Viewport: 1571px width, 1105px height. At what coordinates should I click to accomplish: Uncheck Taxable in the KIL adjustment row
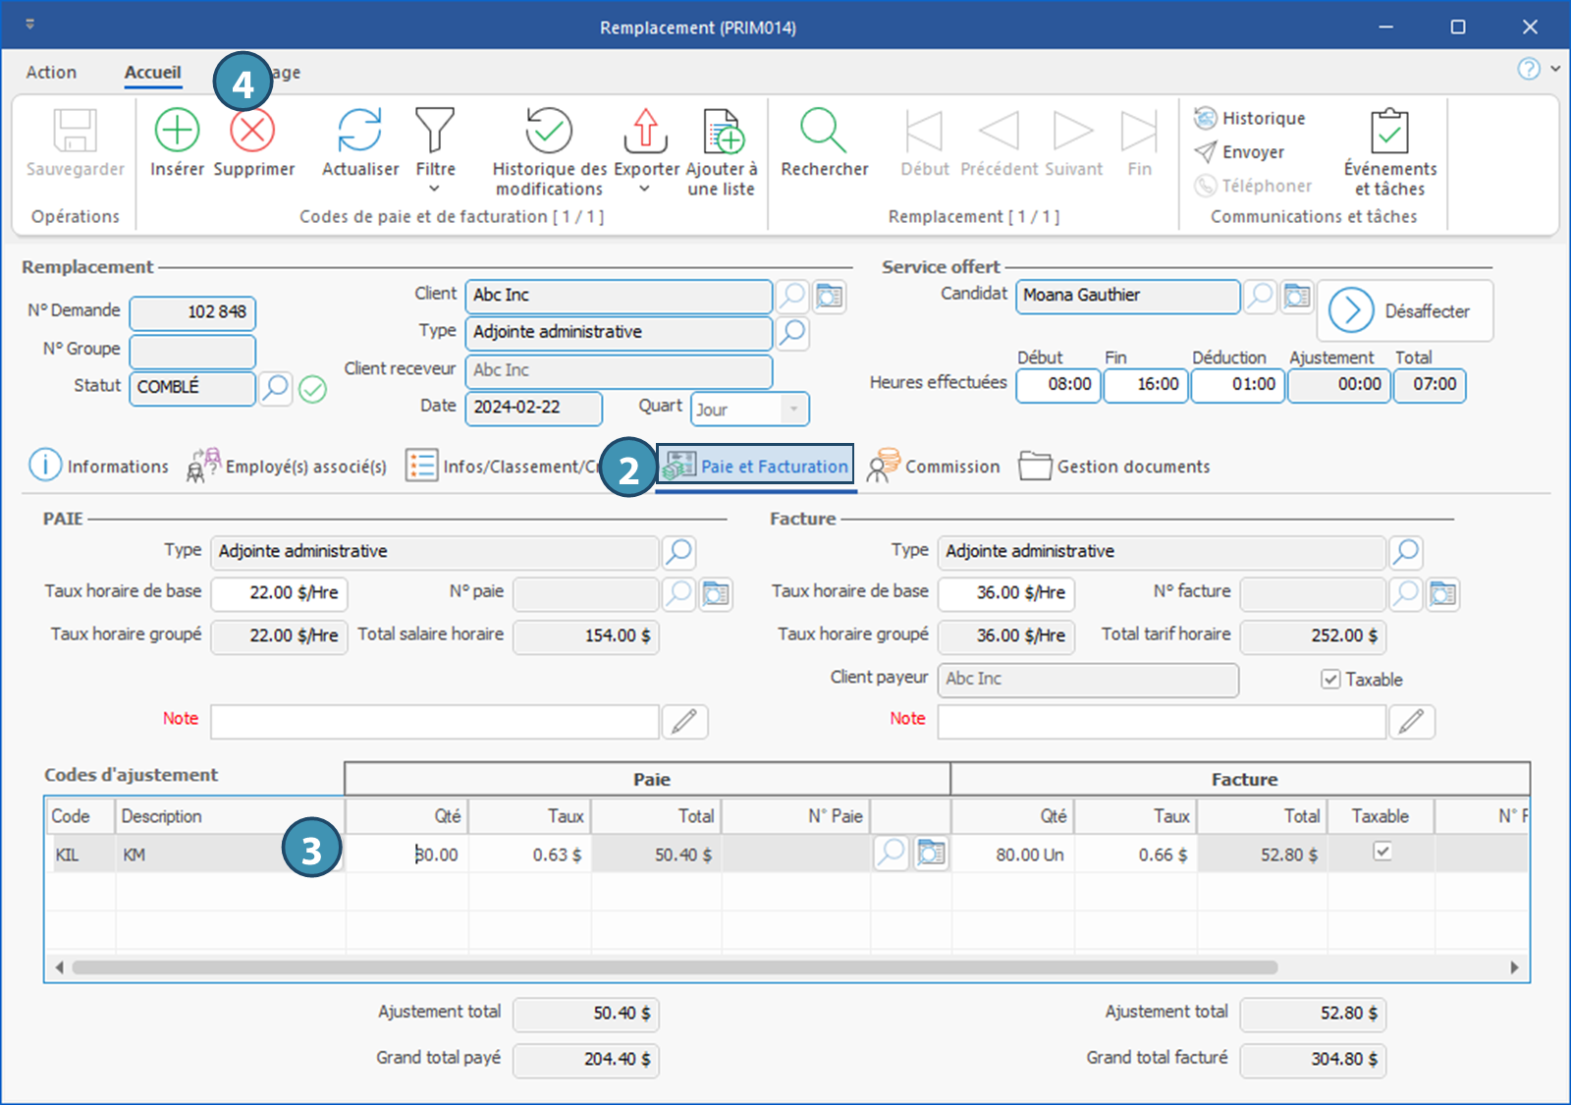[x=1381, y=852]
